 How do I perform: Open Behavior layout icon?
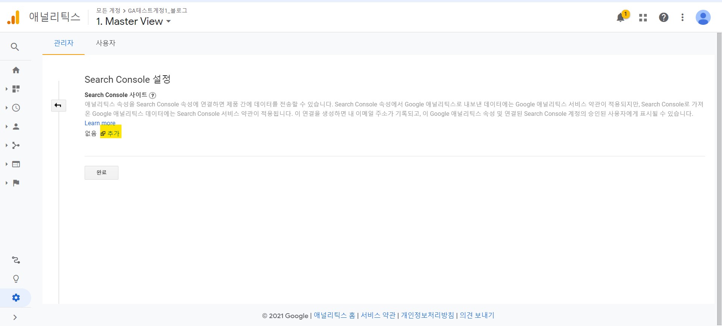point(16,164)
